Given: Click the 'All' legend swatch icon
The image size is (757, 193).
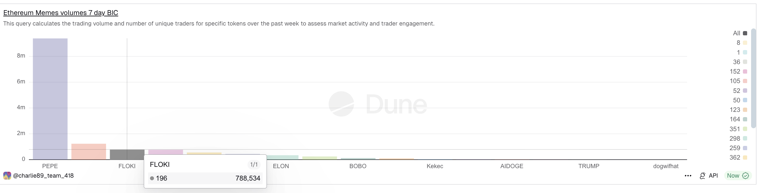Looking at the screenshot, I should pyautogui.click(x=746, y=33).
